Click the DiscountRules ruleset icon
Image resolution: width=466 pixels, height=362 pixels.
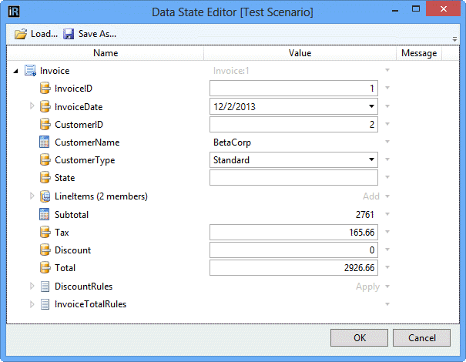[x=45, y=287]
